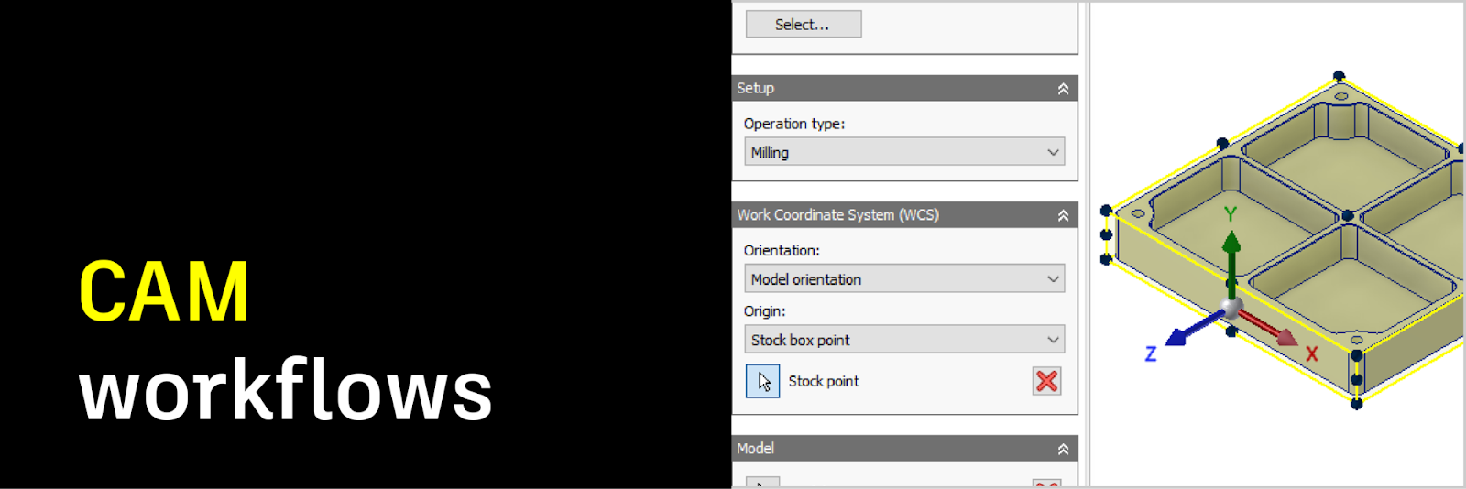
Task: Click the blue Z axis letter label
Action: (1151, 353)
